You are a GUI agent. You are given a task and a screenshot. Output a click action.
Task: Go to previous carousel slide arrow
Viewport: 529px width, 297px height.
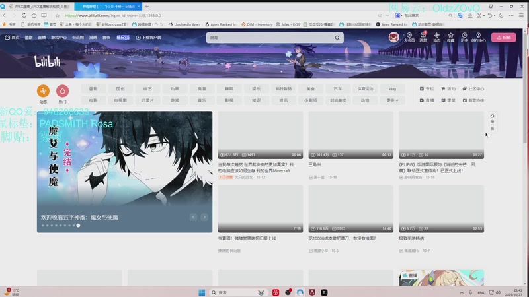tap(193, 217)
